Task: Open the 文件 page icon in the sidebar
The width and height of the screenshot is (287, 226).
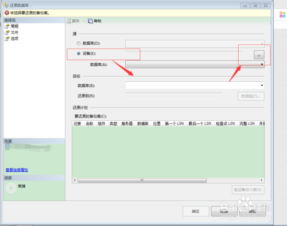Action: coord(7,33)
